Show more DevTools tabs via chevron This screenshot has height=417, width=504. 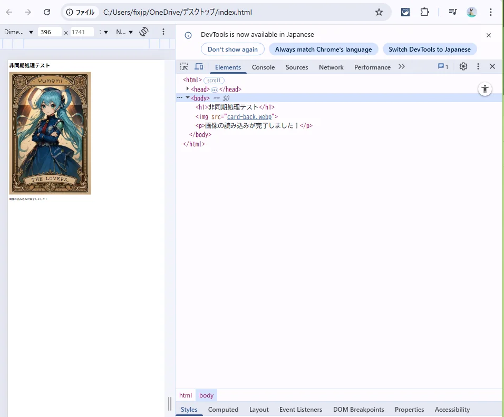(x=402, y=67)
